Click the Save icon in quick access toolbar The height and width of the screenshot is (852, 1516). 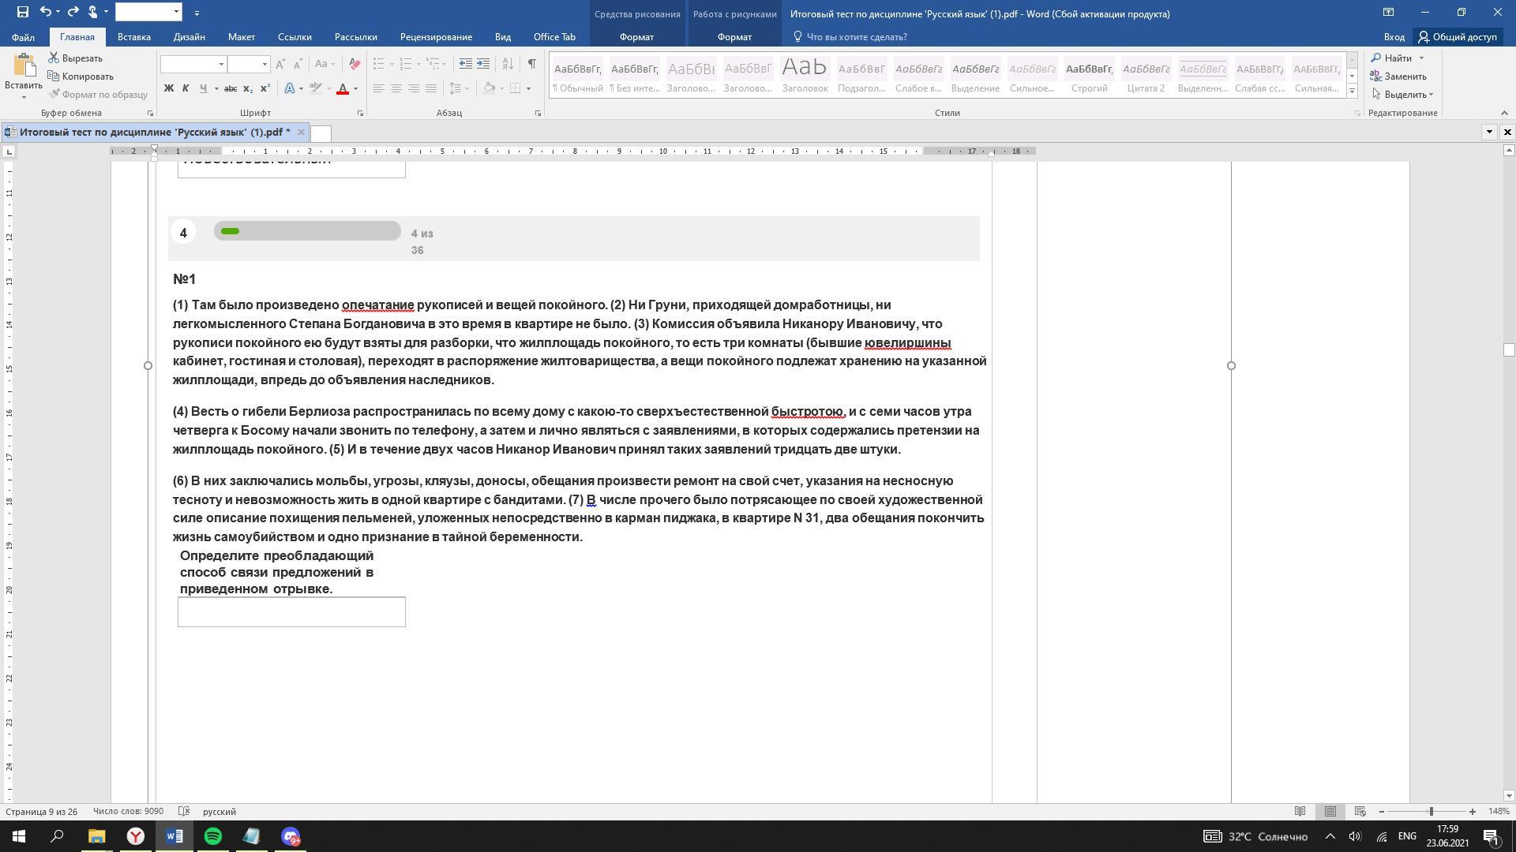click(22, 12)
